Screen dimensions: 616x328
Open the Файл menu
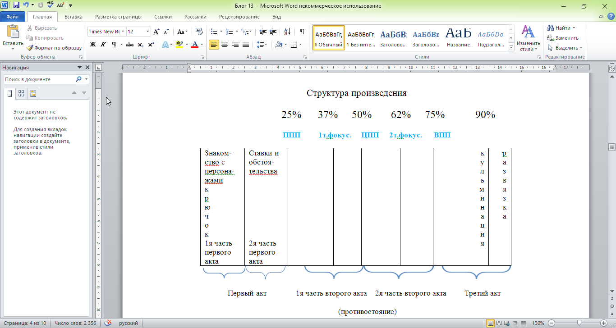(13, 17)
